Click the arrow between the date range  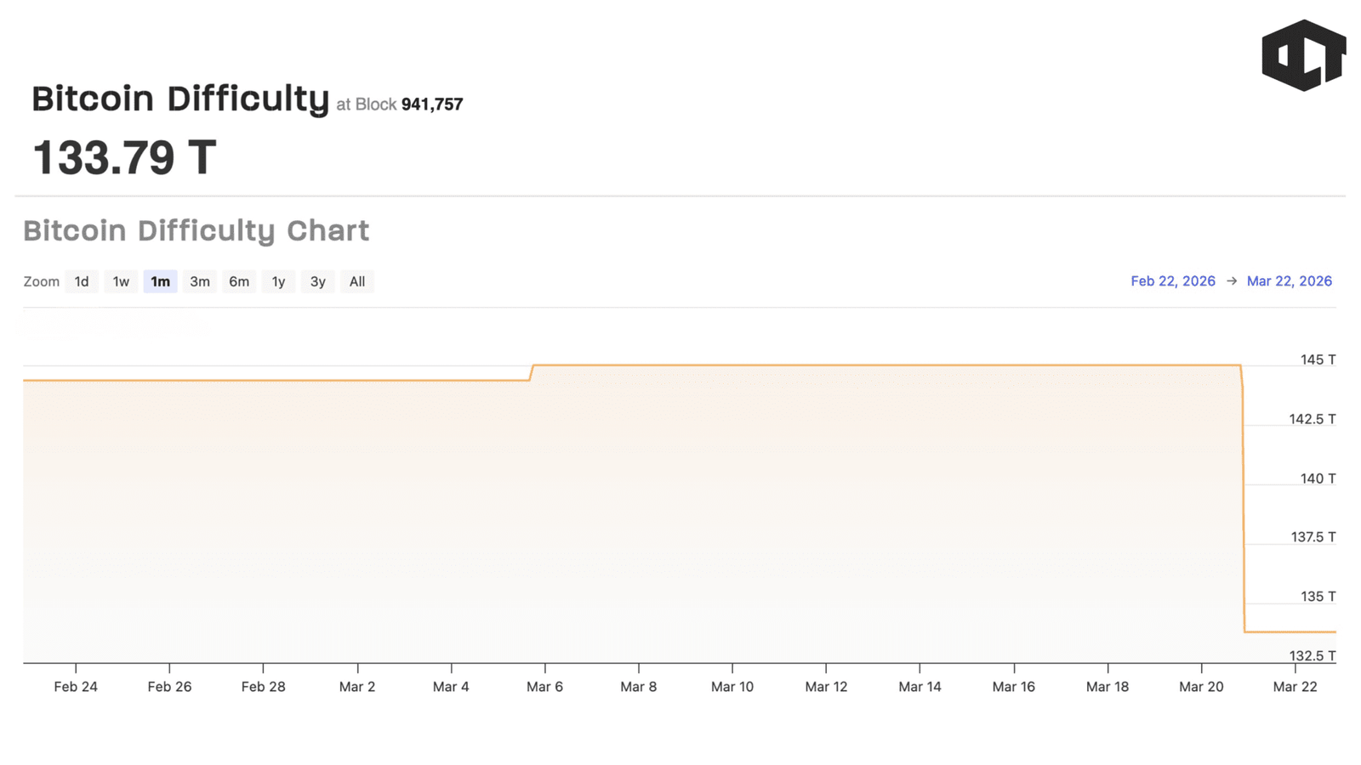coord(1231,281)
